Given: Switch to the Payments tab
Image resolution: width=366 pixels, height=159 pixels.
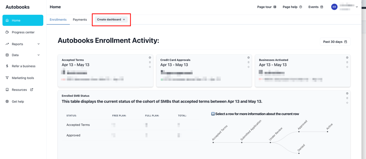Looking at the screenshot, I should pos(80,19).
